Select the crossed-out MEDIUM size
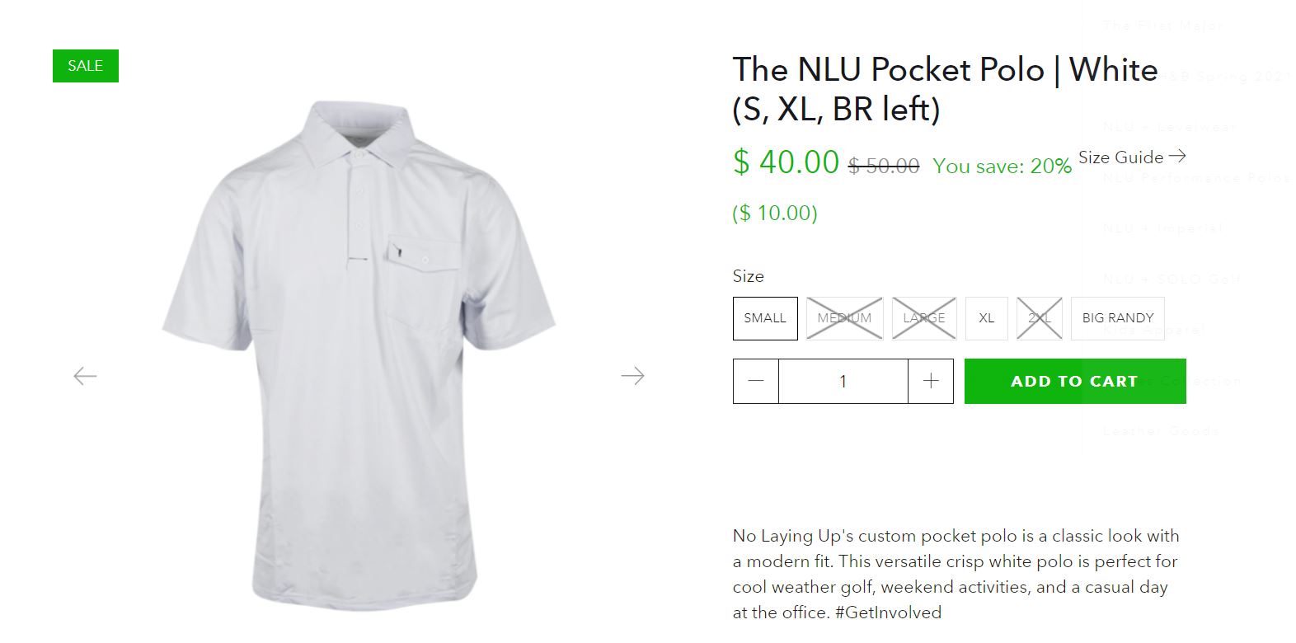Image resolution: width=1296 pixels, height=643 pixels. click(x=844, y=318)
